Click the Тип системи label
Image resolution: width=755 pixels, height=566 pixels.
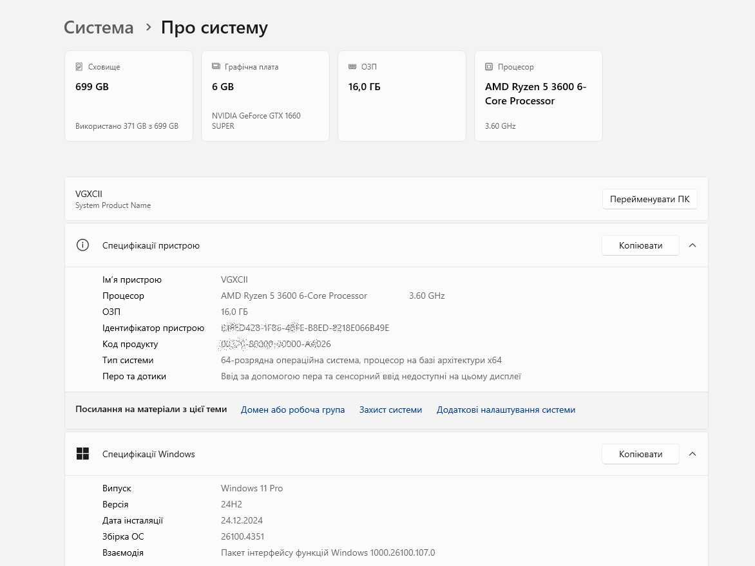click(x=128, y=360)
